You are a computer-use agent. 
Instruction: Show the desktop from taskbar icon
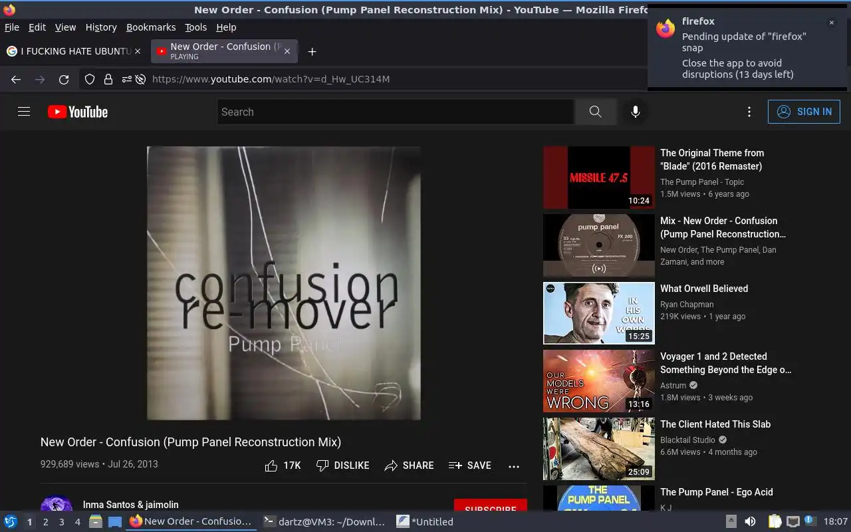pos(115,521)
